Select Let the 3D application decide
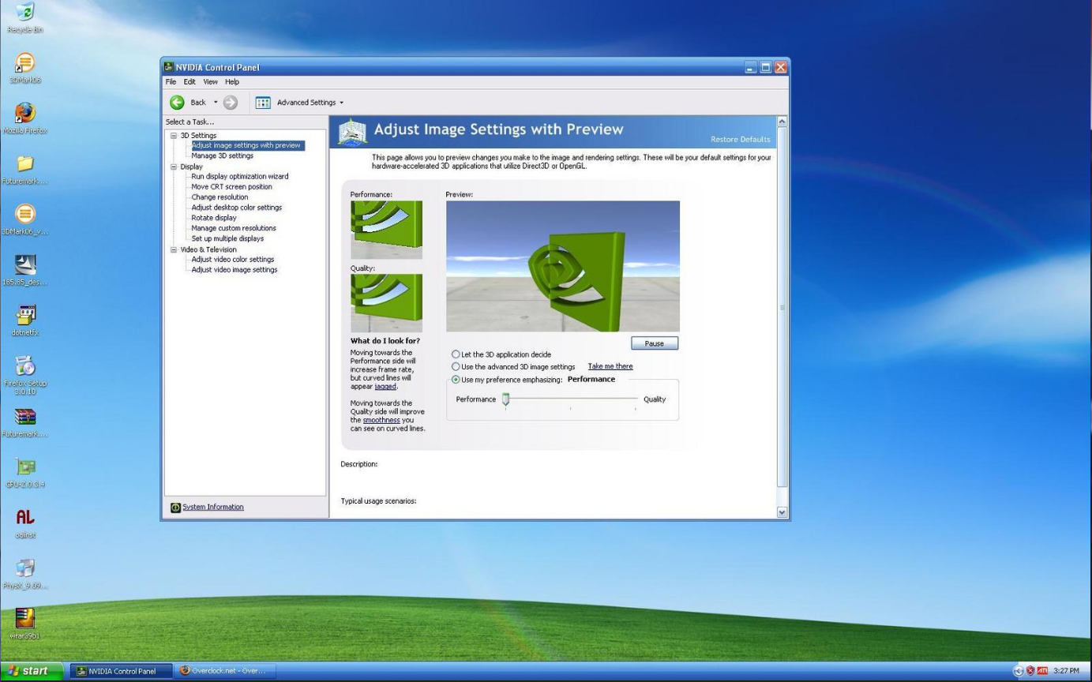 456,355
